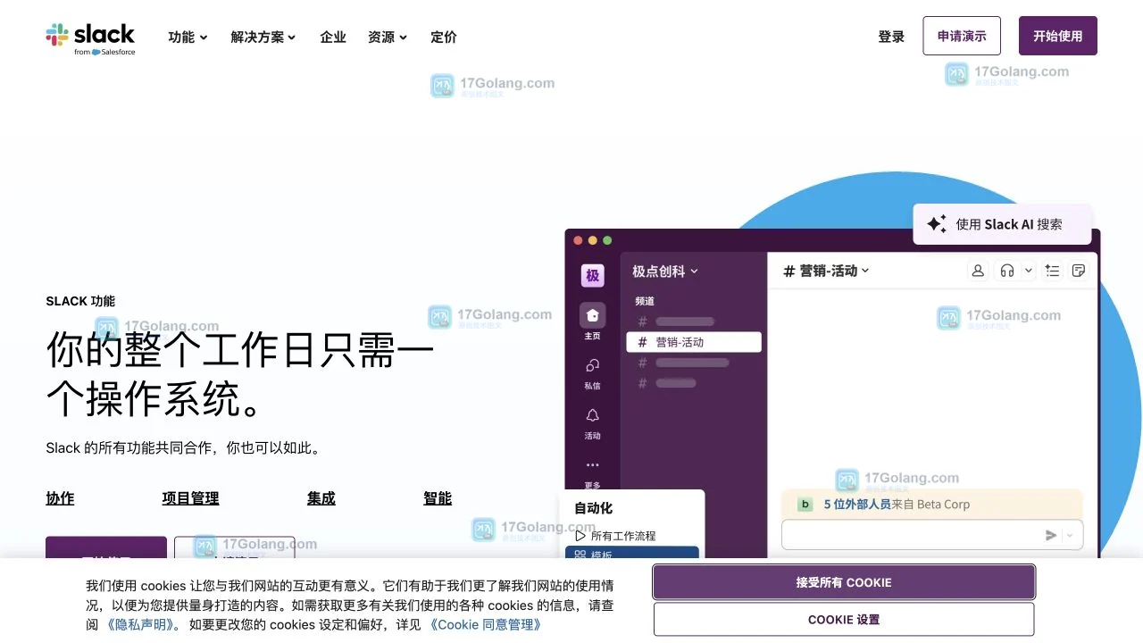
Task: Click the 申请演示 button in the header
Action: pos(962,36)
